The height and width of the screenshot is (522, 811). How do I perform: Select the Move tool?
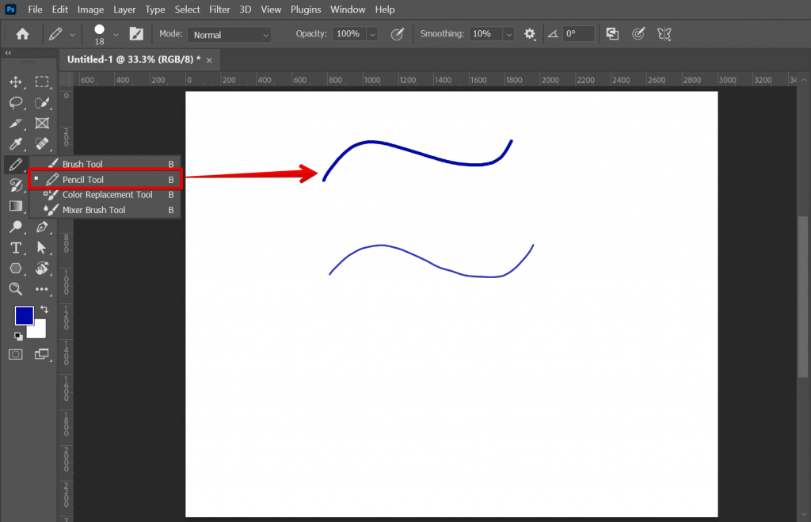click(15, 82)
